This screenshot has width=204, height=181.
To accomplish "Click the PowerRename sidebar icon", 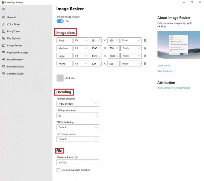I will [4, 59].
